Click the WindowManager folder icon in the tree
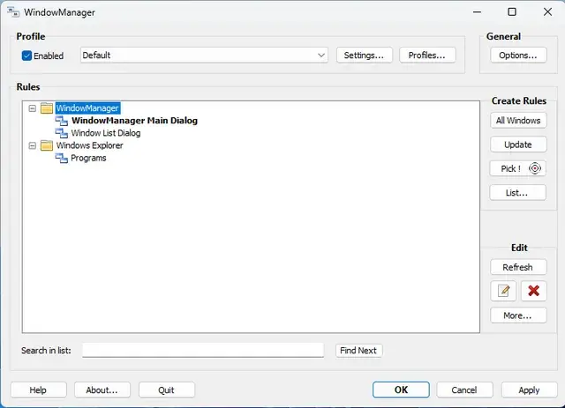This screenshot has width=565, height=408. click(x=47, y=108)
